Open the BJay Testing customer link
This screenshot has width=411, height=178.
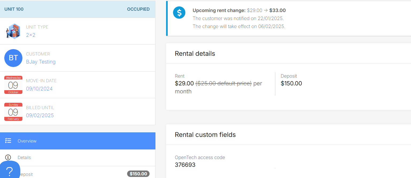pyautogui.click(x=41, y=62)
